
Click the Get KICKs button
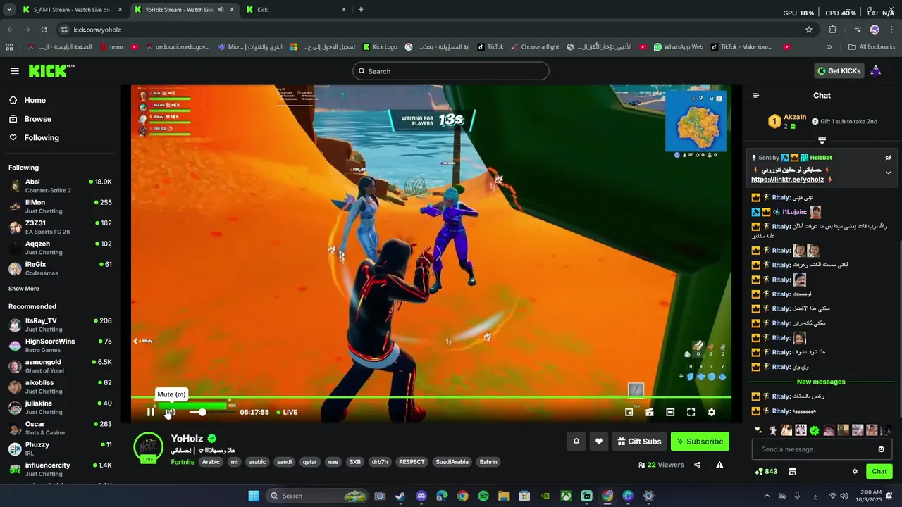839,71
